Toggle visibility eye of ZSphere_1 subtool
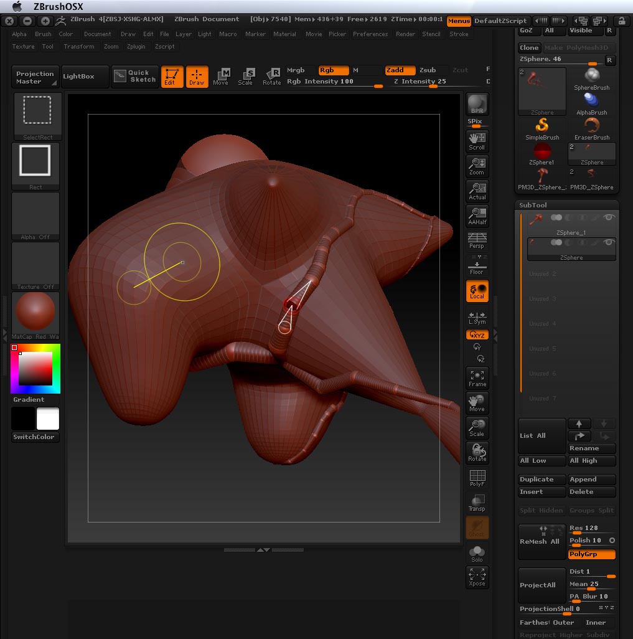633x639 pixels. pos(609,217)
